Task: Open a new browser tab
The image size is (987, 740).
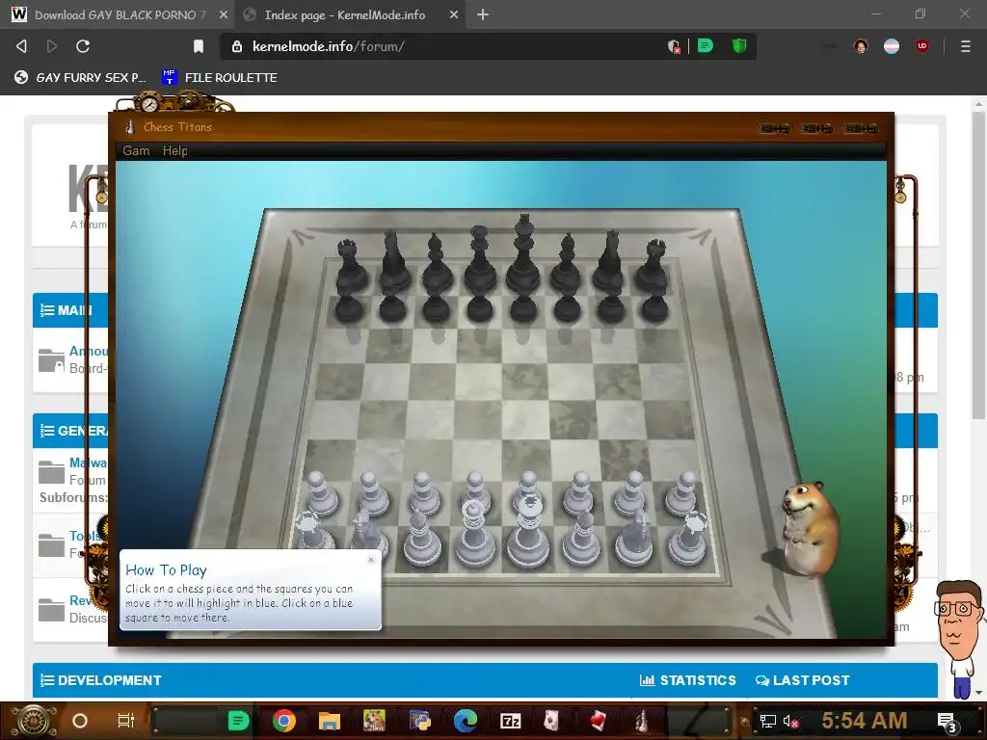Action: tap(483, 14)
